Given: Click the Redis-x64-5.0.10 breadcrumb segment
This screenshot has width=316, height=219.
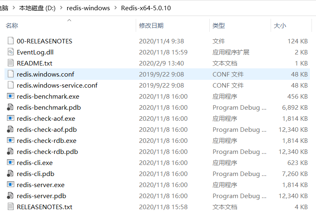Looking at the screenshot, I should pyautogui.click(x=146, y=8).
